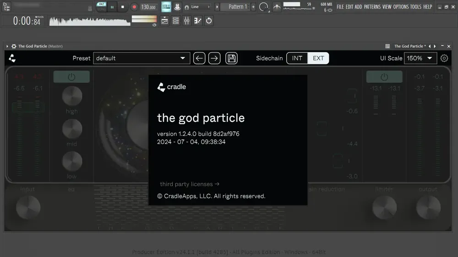
Task: Go to the previous preset with left arrow
Action: click(x=199, y=59)
